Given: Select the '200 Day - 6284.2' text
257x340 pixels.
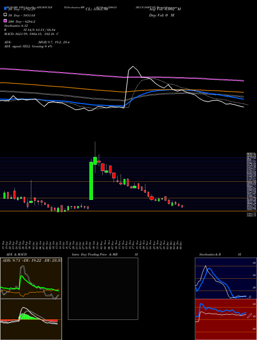Looking at the screenshot, I should click(x=22, y=22).
